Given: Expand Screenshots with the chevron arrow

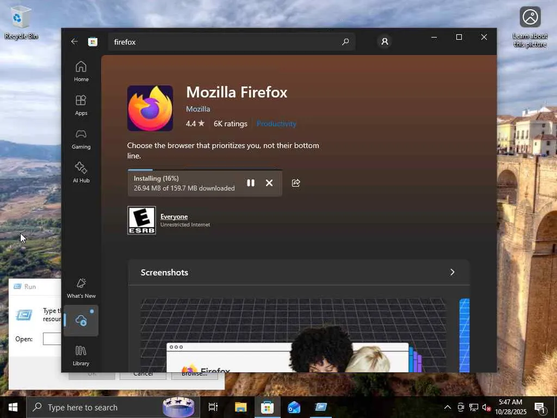Looking at the screenshot, I should point(452,272).
